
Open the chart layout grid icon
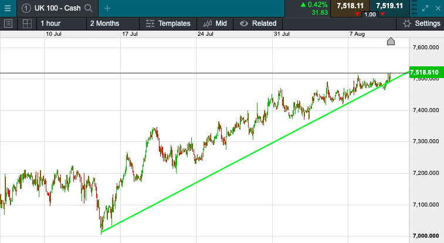(27, 23)
